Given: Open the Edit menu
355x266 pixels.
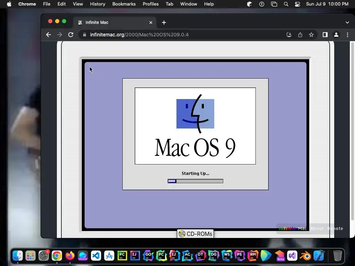Looking at the screenshot, I should point(61,4).
